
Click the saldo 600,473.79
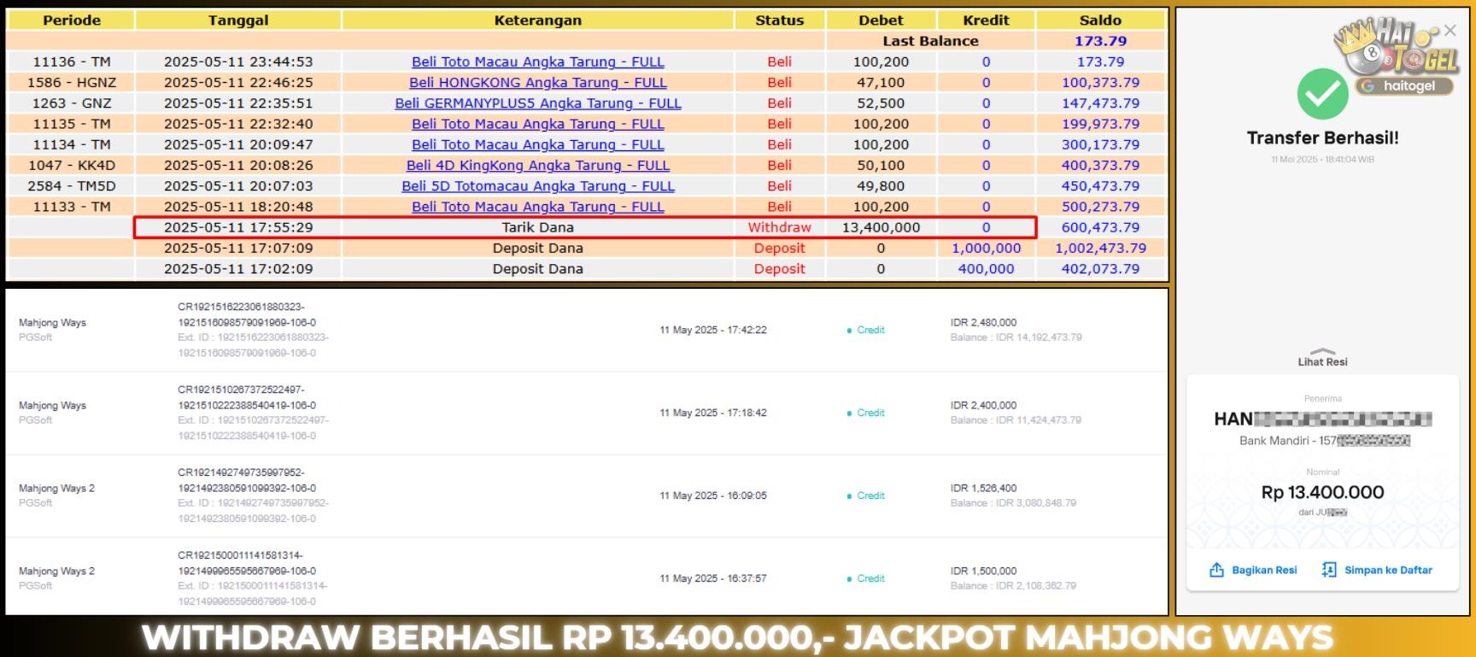pyautogui.click(x=1100, y=227)
